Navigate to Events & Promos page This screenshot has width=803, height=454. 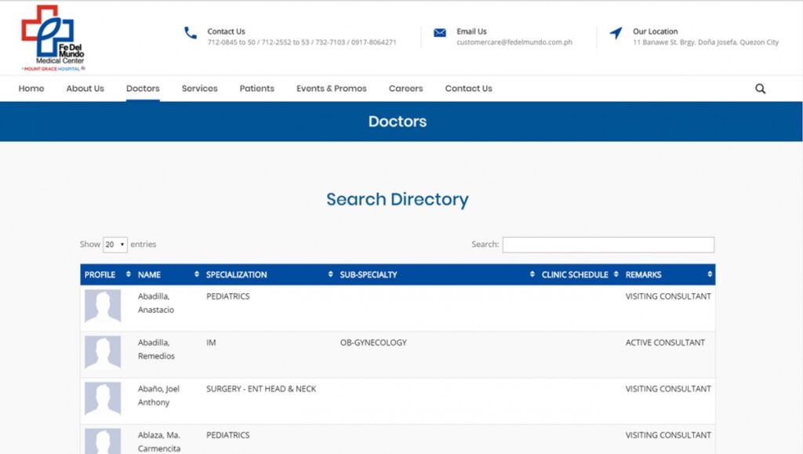click(331, 89)
